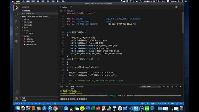The height and width of the screenshot is (112, 199).
Task: Click PlatformIO Home icon in status bar
Action: pos(25,104)
